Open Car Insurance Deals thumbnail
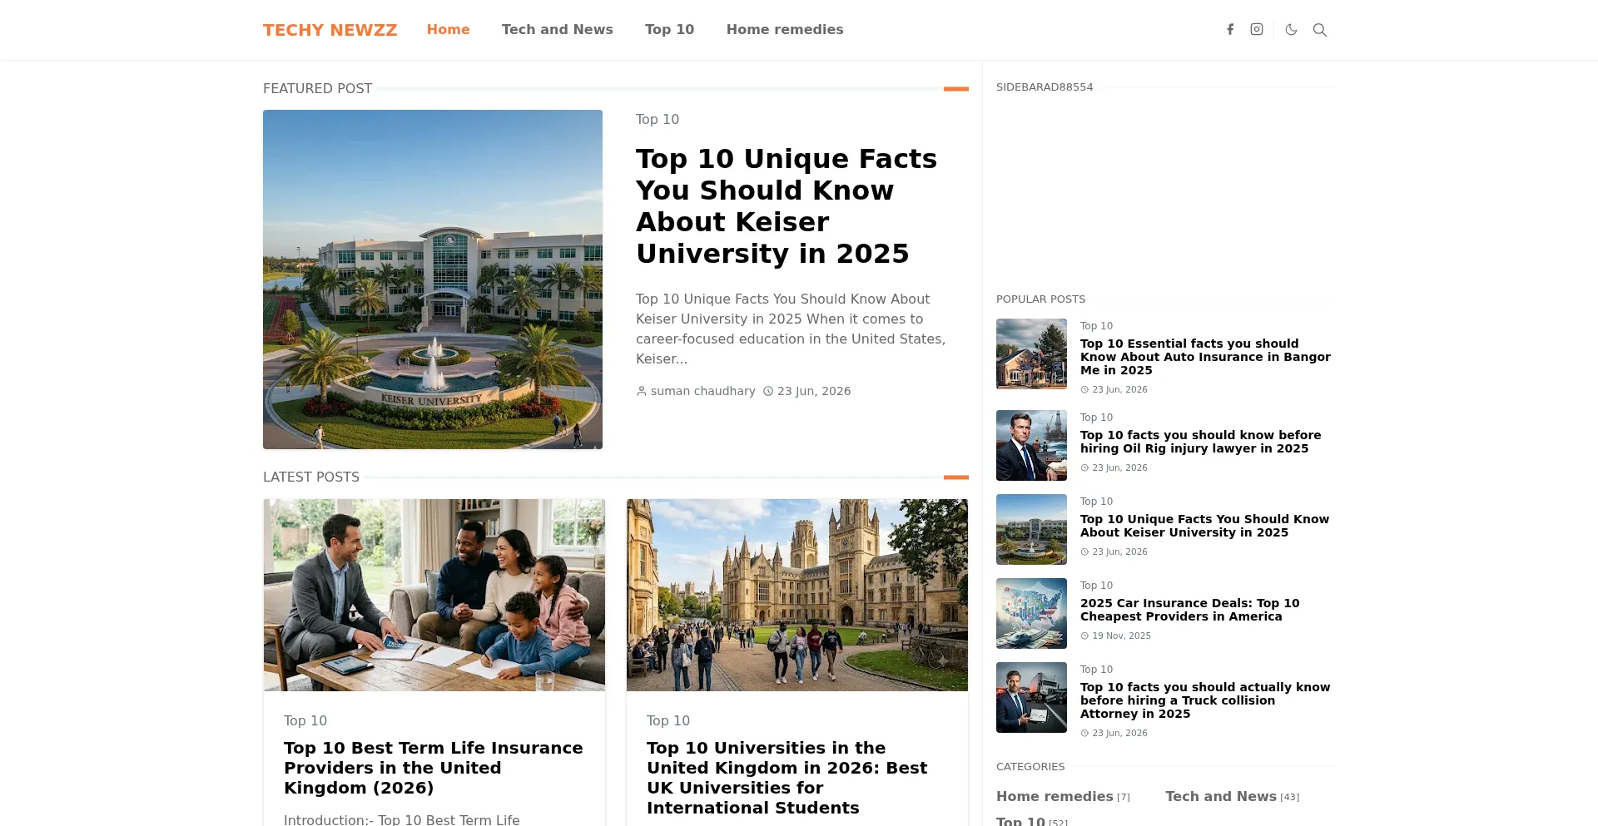 coord(1031,613)
